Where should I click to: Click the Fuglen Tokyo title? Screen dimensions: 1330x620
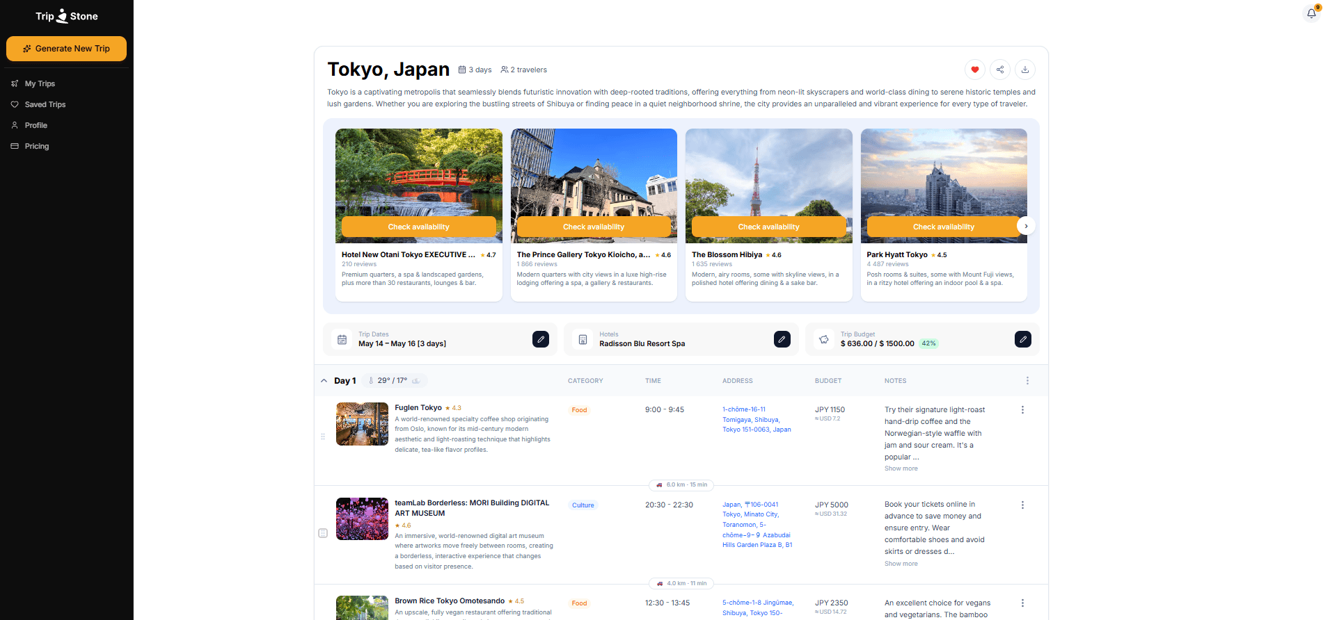418,408
